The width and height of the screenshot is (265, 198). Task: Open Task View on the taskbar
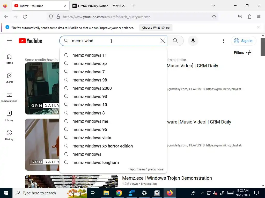click(93, 193)
